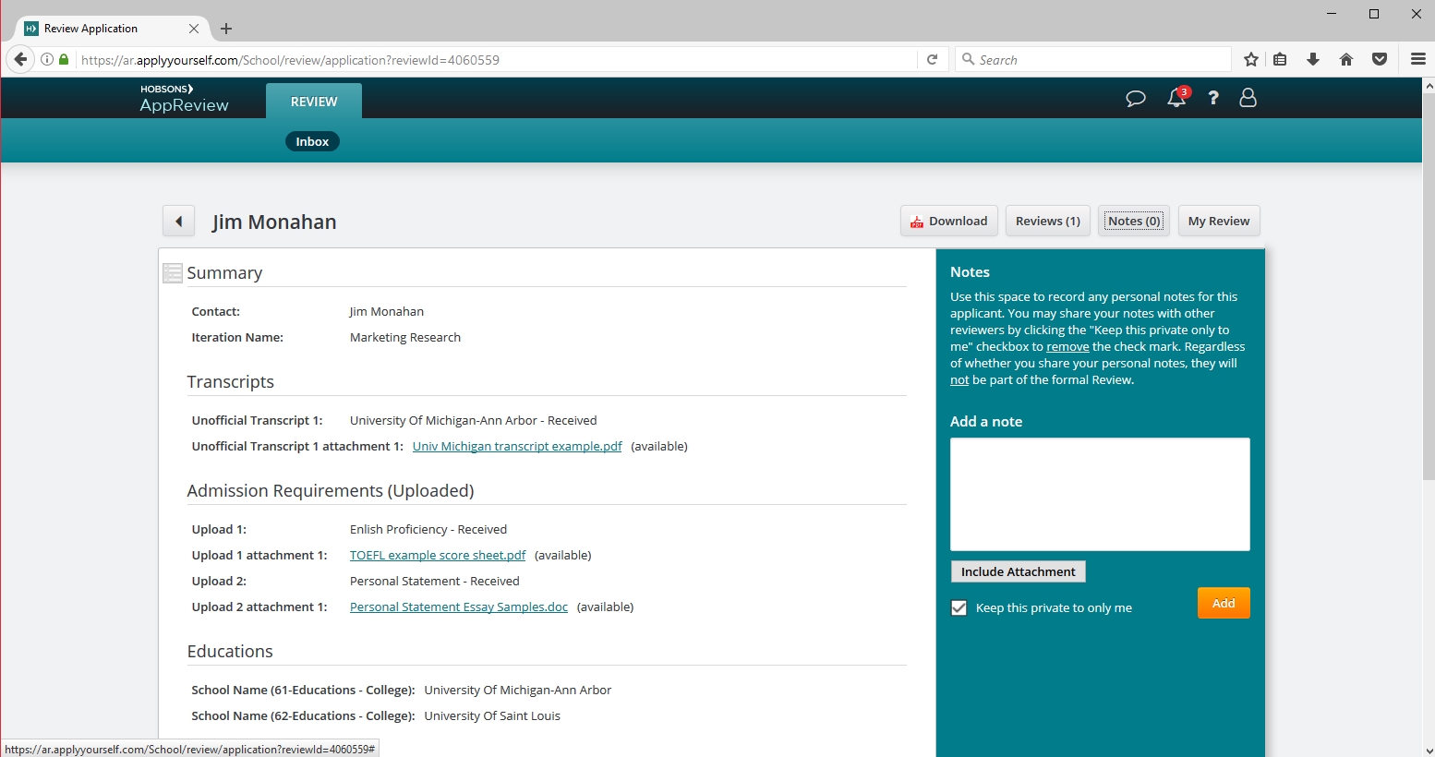Open the help question mark icon

pyautogui.click(x=1213, y=98)
